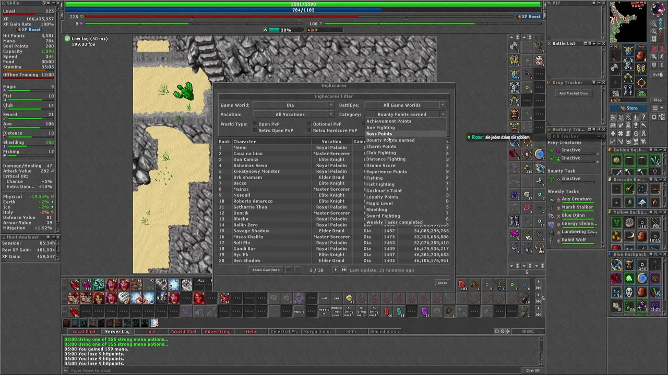Select the armor equipment slot
The height and width of the screenshot is (375, 668).
628,64
